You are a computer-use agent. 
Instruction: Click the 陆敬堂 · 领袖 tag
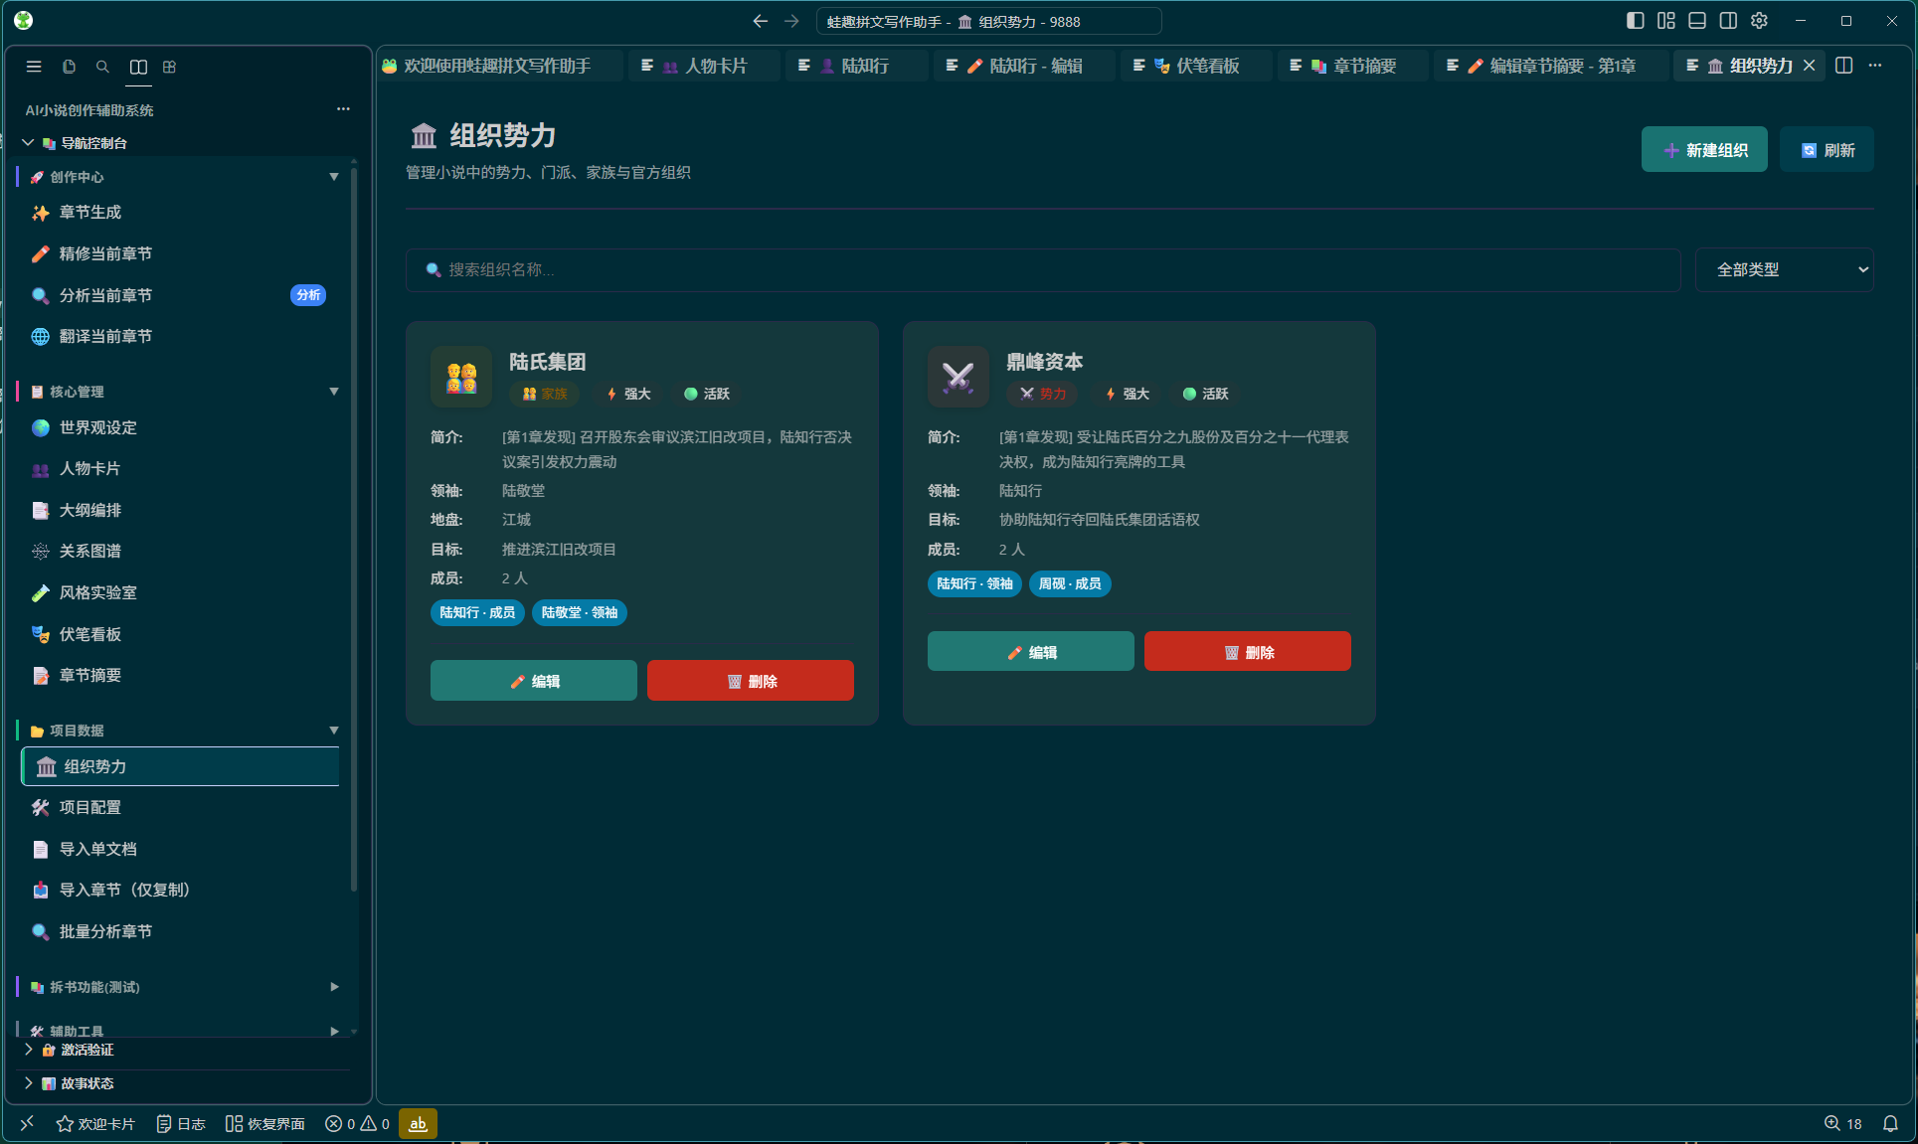(580, 612)
